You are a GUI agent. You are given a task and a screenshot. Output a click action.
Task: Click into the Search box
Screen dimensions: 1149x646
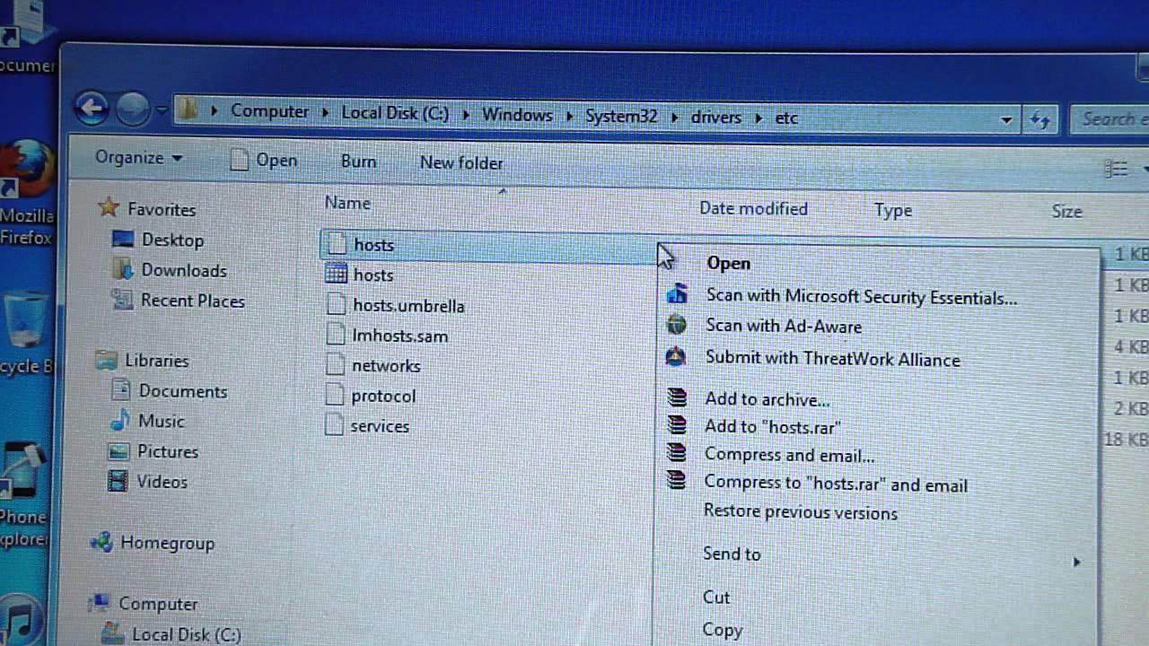[1110, 118]
